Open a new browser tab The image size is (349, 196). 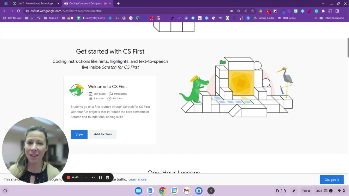point(118,4)
